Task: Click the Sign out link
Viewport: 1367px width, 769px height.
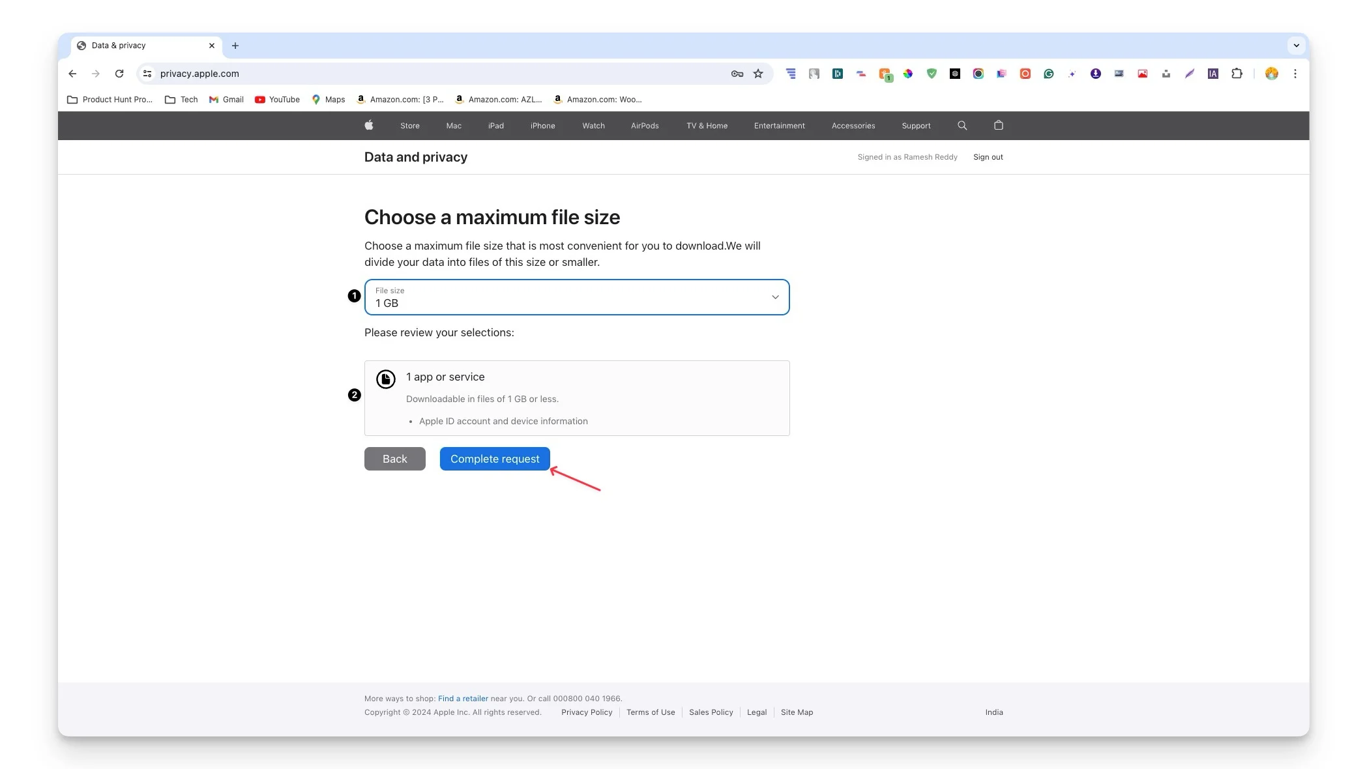Action: (988, 157)
